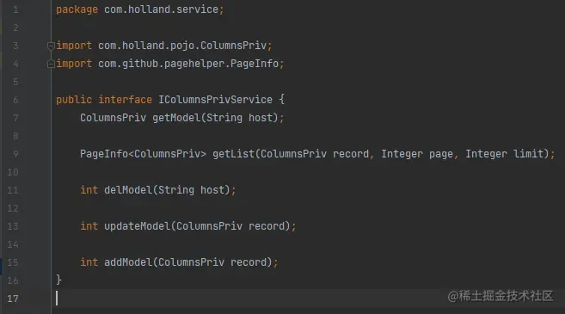Click the 'Integer limit' parameter
565x314 pixels.
pyautogui.click(x=505, y=154)
